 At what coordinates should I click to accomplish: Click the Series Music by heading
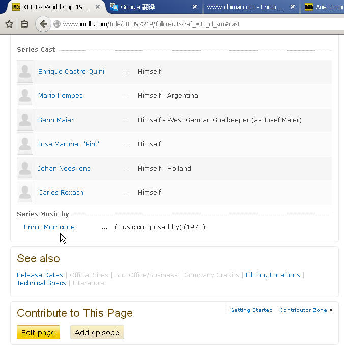click(x=43, y=214)
